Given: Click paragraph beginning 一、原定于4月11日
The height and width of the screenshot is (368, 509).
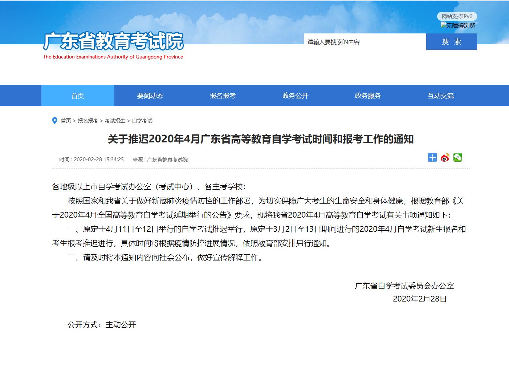Looking at the screenshot, I should [x=259, y=236].
